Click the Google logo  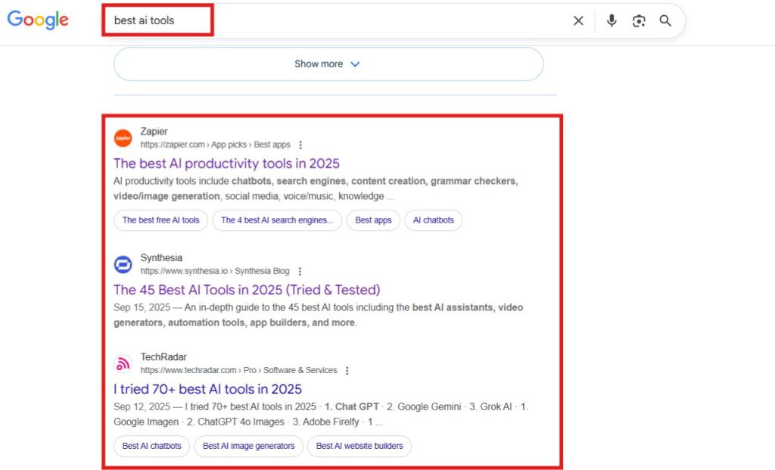click(38, 20)
